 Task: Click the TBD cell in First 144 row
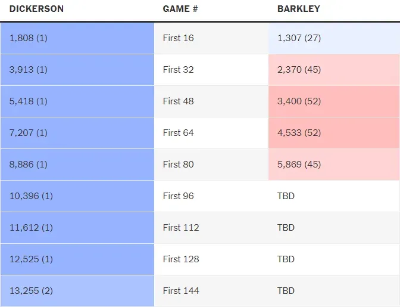[286, 291]
